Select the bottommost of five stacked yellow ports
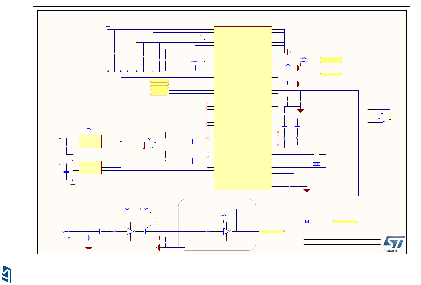Screen dimensions: 421x285 [x=159, y=93]
